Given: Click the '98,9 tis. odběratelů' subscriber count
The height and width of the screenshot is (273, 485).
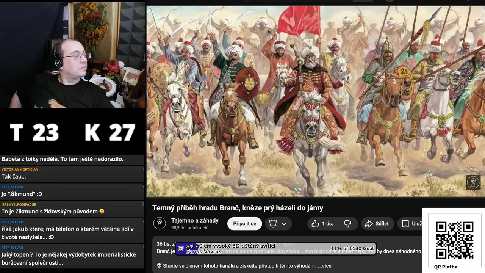Looking at the screenshot, I should tap(189, 228).
